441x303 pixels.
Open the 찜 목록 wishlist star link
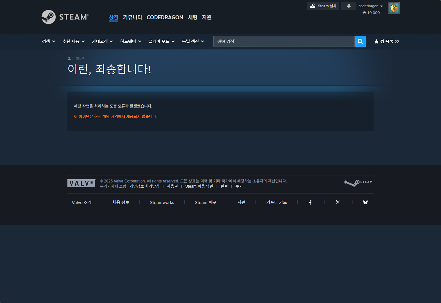click(x=387, y=41)
